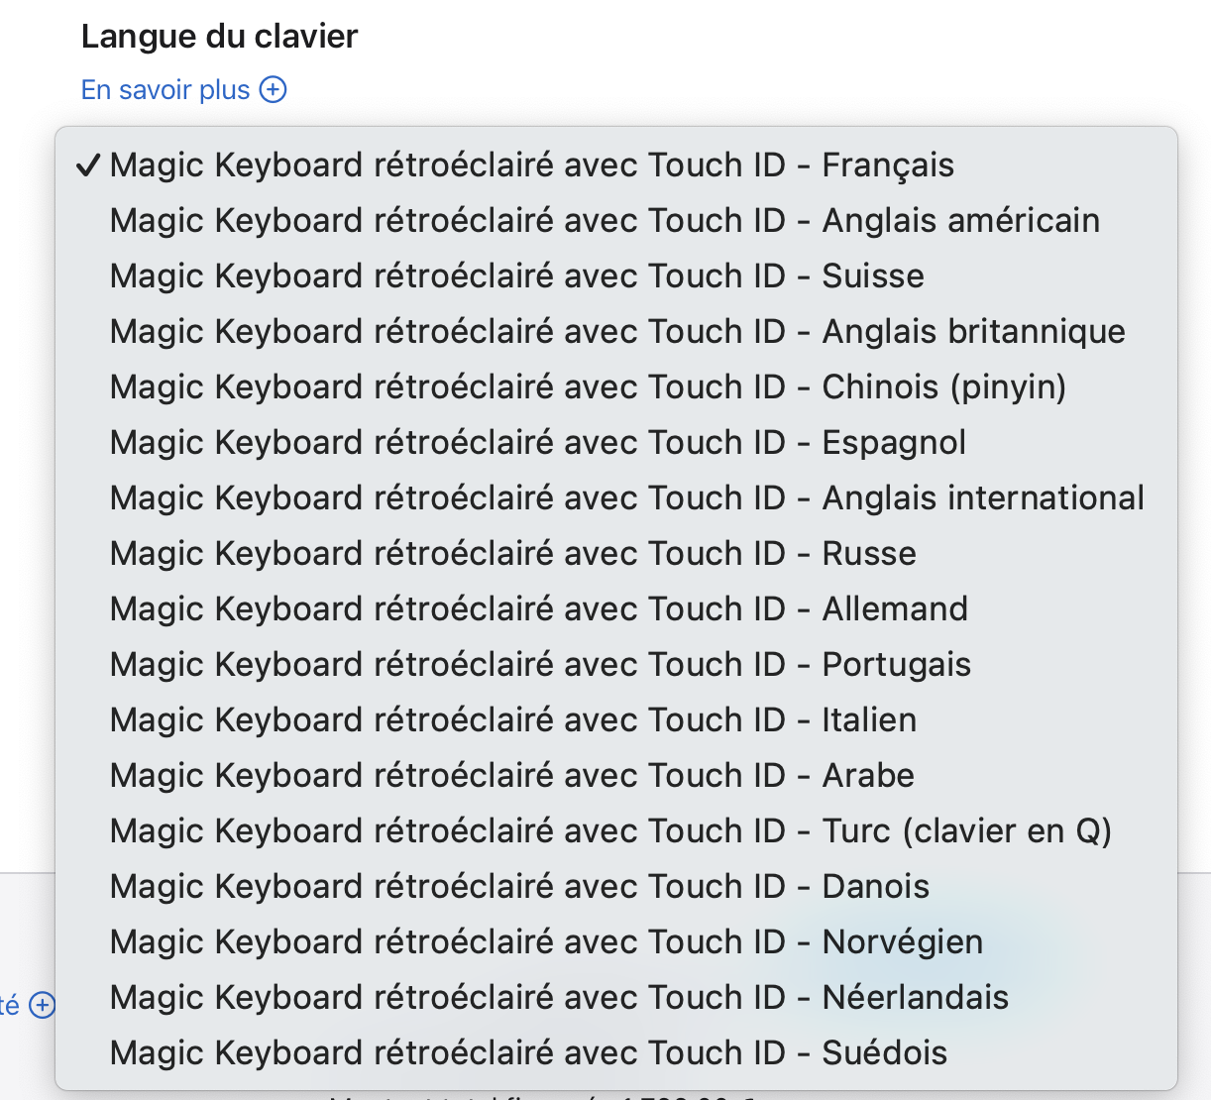Choose the Suédois keyboard option
This screenshot has height=1100, width=1211.
point(528,1052)
